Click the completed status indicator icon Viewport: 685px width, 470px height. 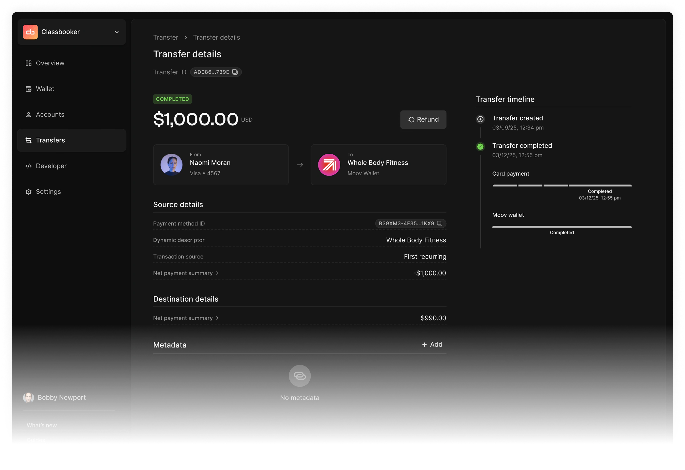pos(480,146)
